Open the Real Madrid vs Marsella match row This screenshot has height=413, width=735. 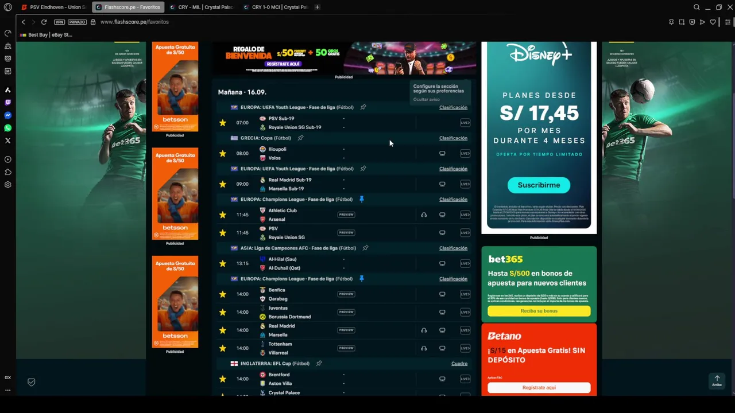coord(345,330)
